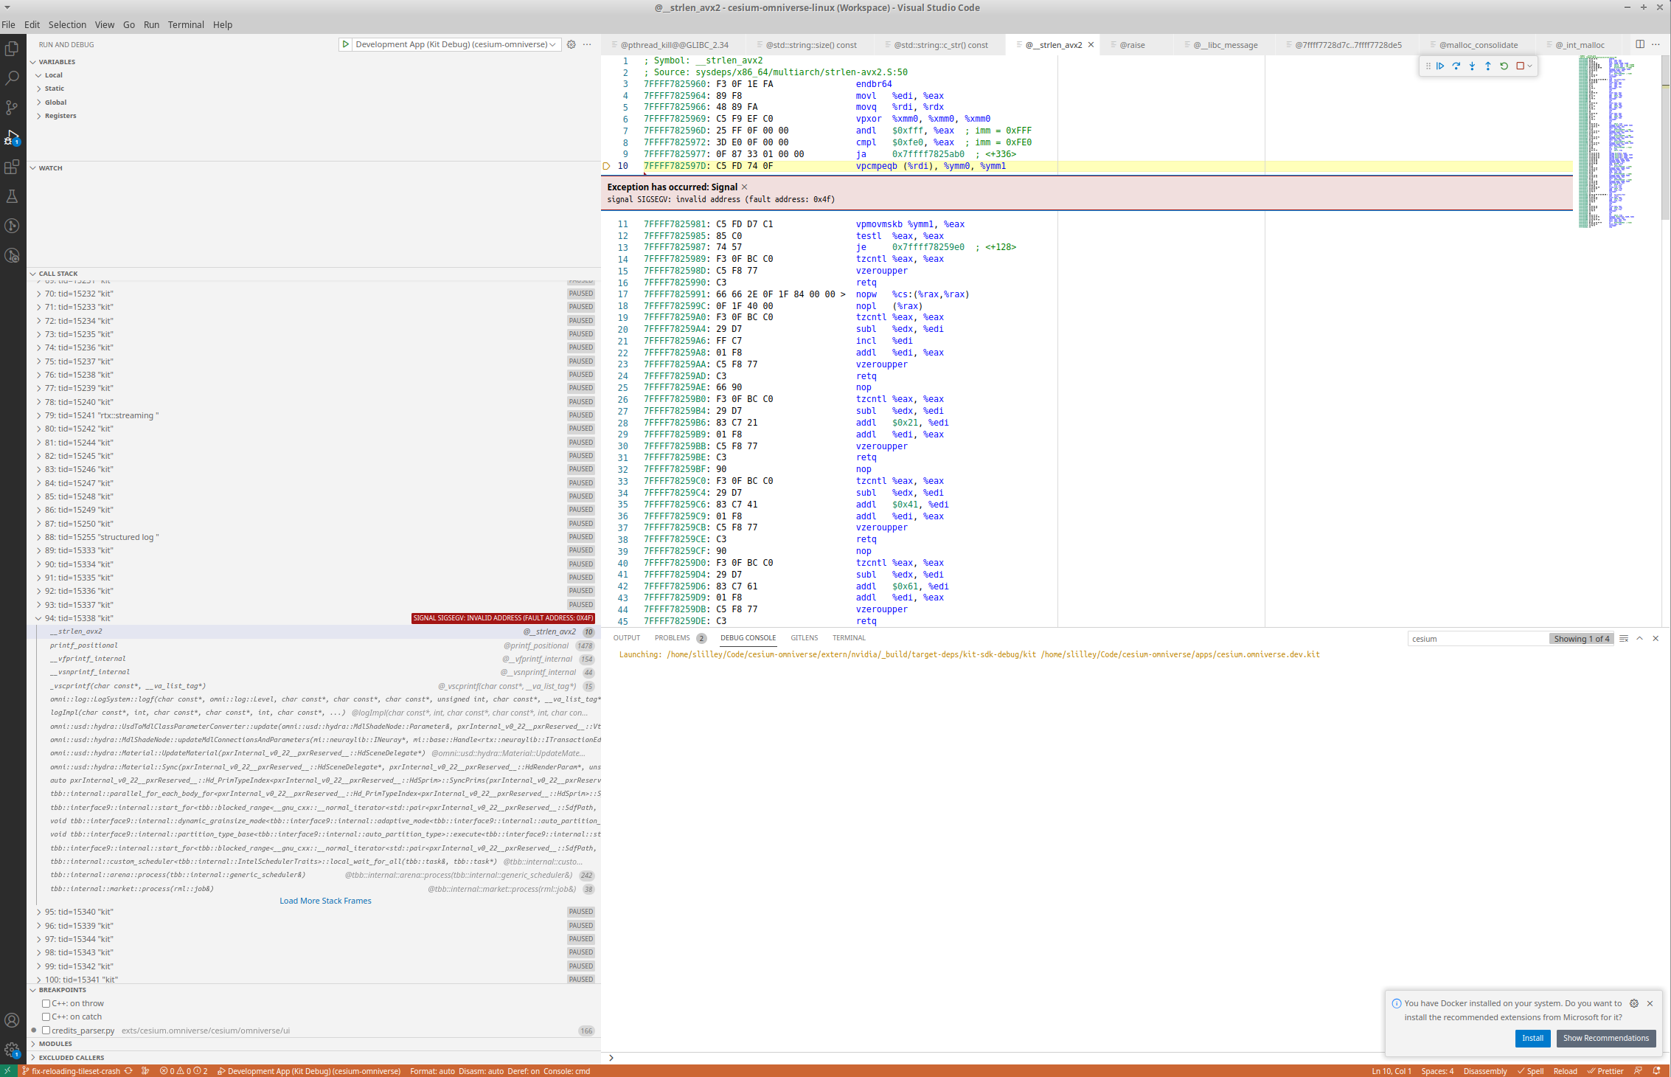Open the Source Control view
Image resolution: width=1671 pixels, height=1077 pixels.
[x=12, y=107]
